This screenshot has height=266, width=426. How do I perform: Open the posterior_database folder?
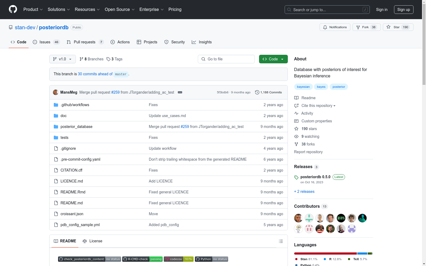pos(76,127)
